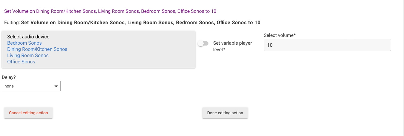Image resolution: width=404 pixels, height=136 pixels.
Task: Click the "Select volume*" field label
Action: coord(279,35)
